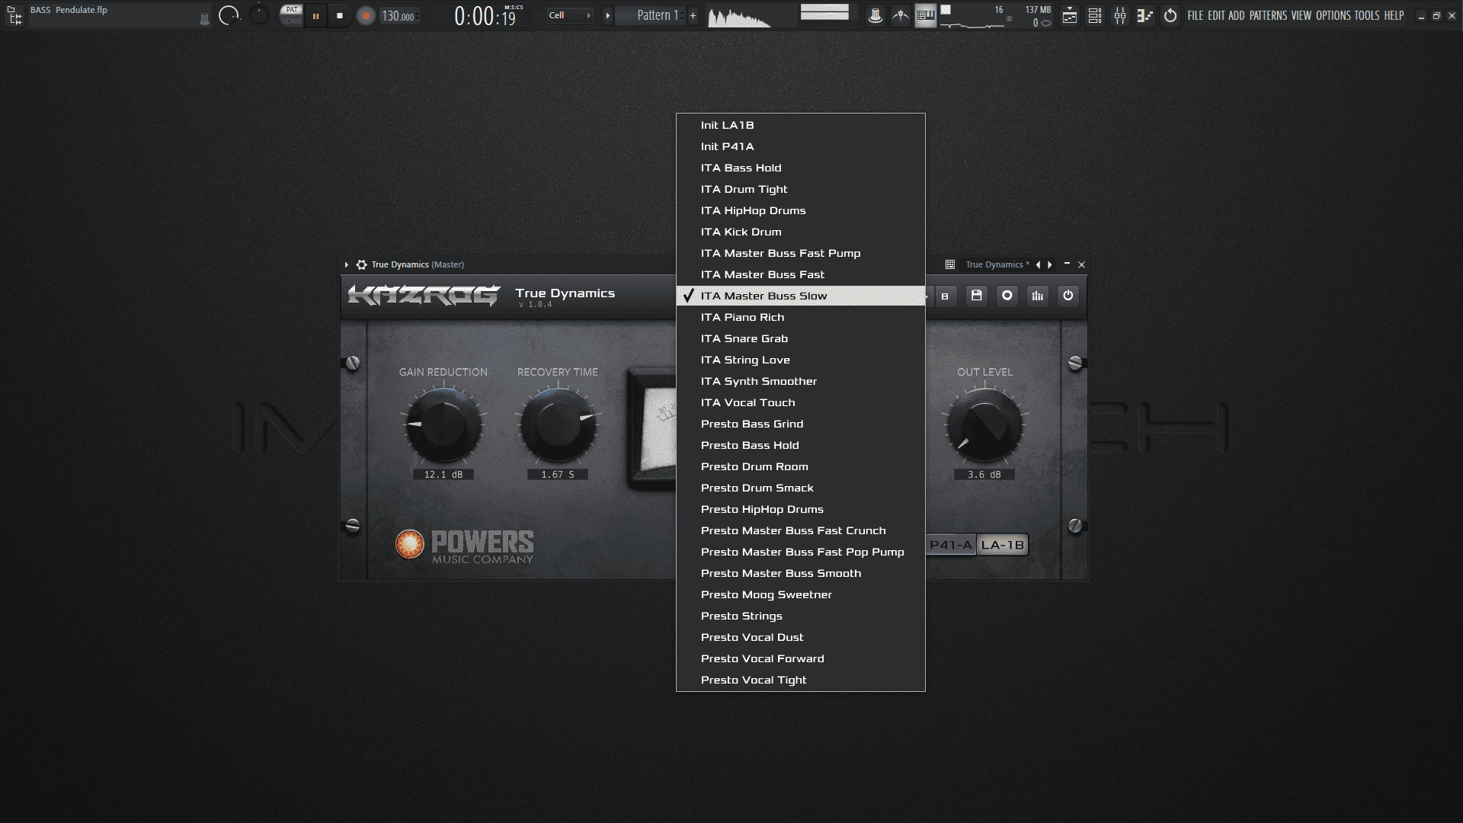Expand the True Dynamics plugin menu arrow
Viewport: 1463px width, 823px height.
click(x=347, y=264)
